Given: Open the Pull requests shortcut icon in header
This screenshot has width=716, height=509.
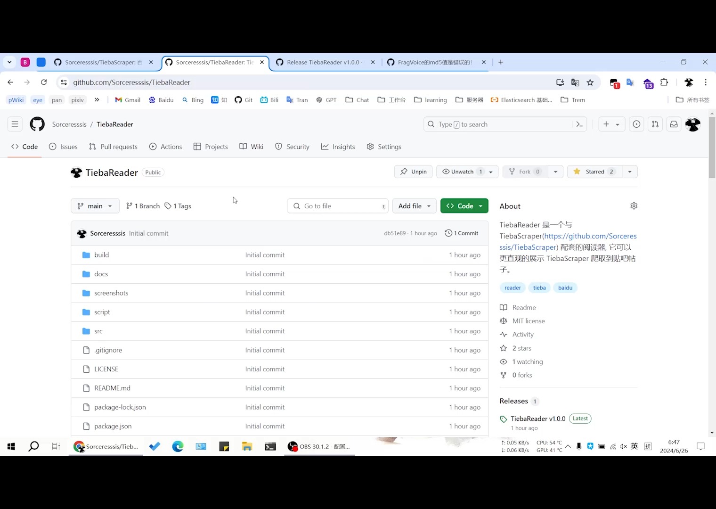Looking at the screenshot, I should [x=655, y=124].
